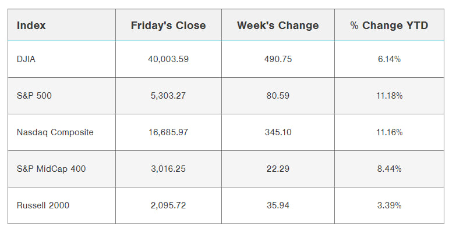This screenshot has width=449, height=231.
Task: Click the DJIA weekly change 490.75
Action: coord(278,59)
